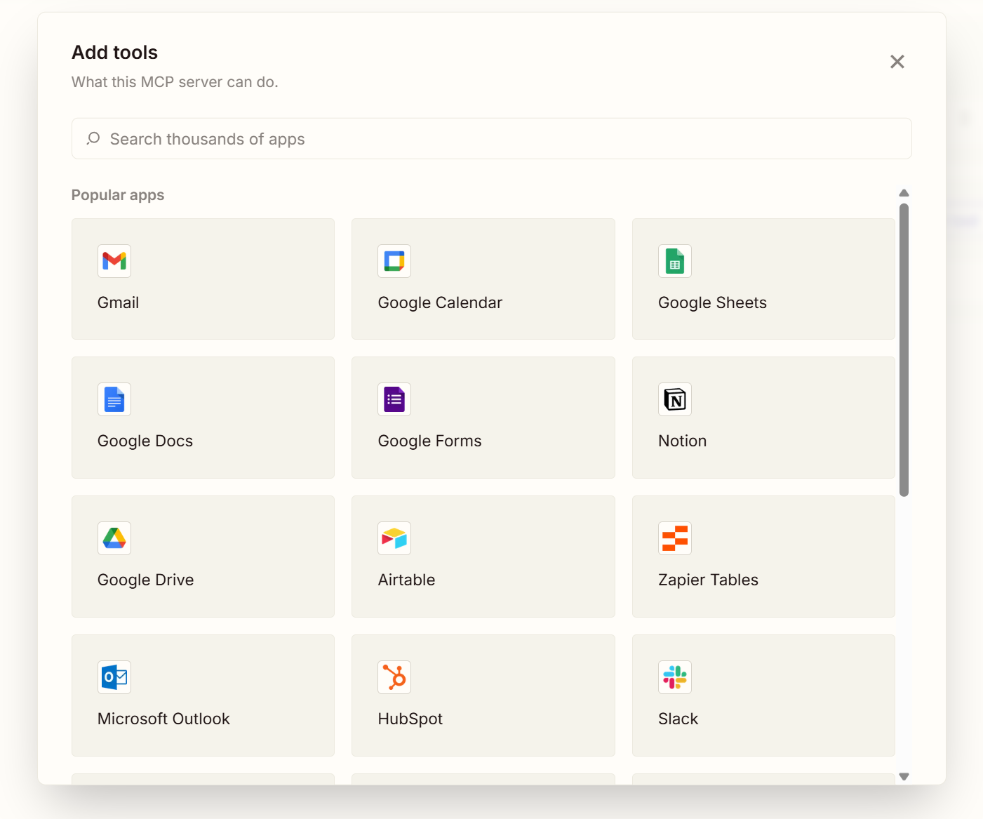Click the Gmail envelope icon
The height and width of the screenshot is (819, 983).
(114, 261)
